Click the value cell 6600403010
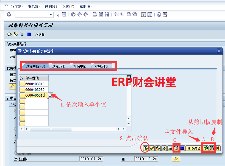 [37, 84]
